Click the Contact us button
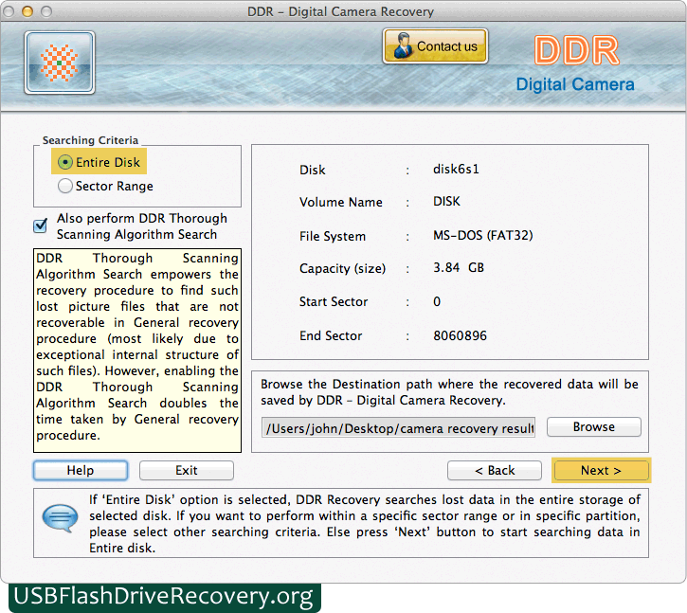Viewport: 687px width, 613px height. pos(435,46)
